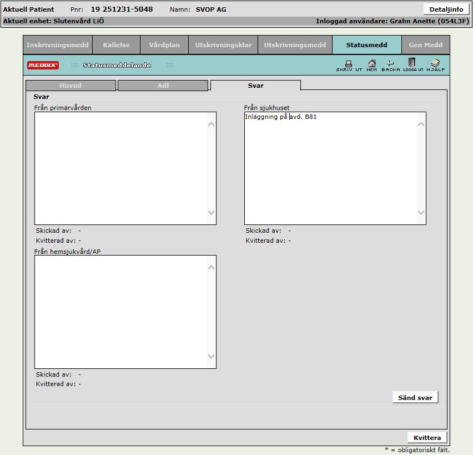Go home via the Hem house icon

pos(371,65)
